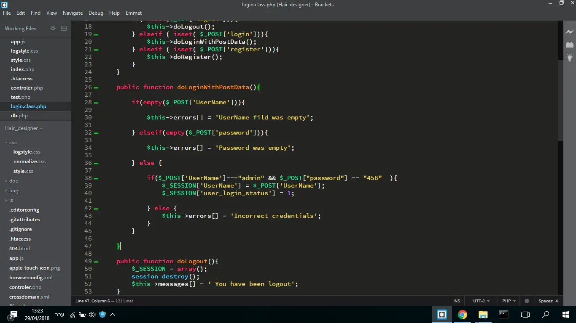Open the Navigate menu

pyautogui.click(x=73, y=13)
